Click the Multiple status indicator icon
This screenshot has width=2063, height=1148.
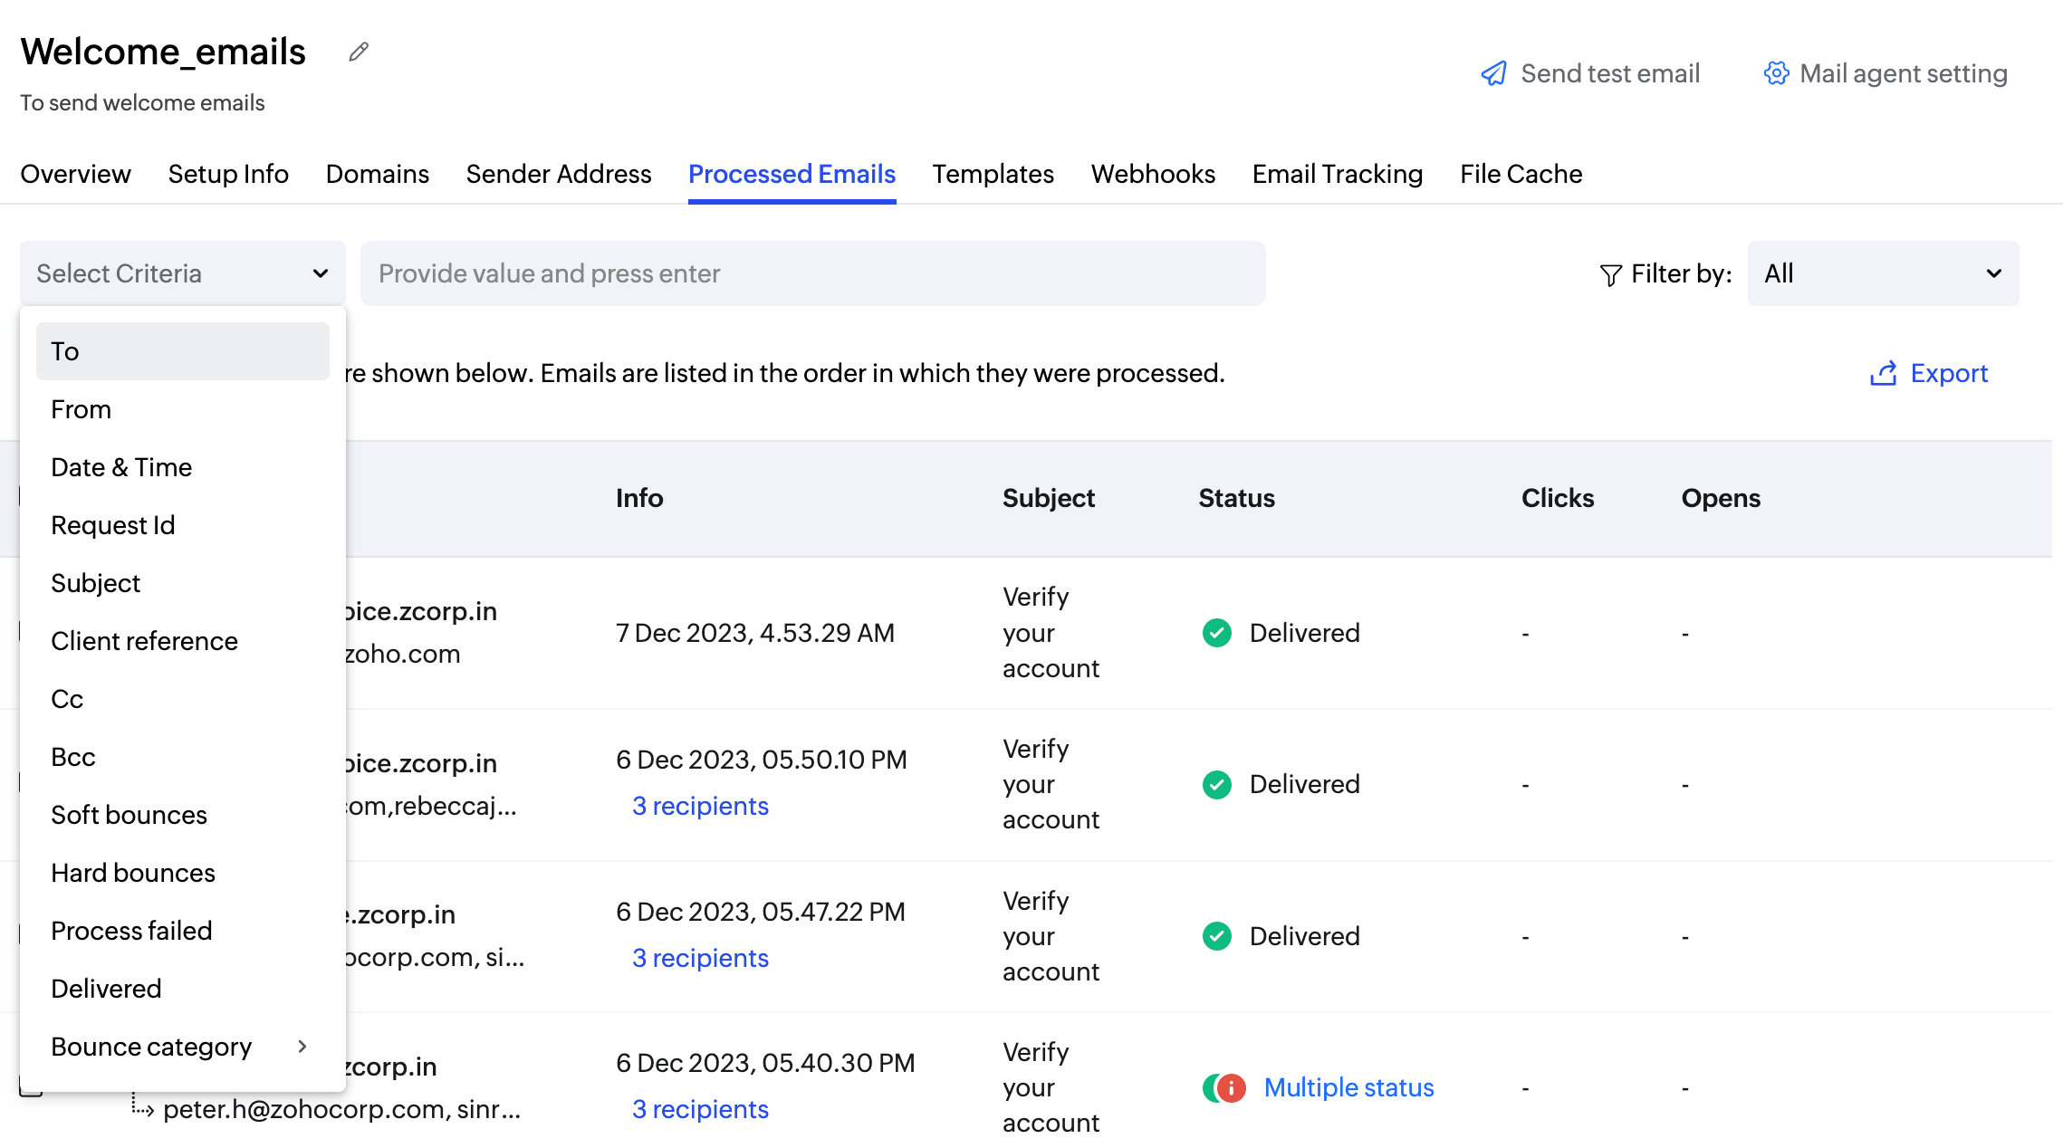[x=1224, y=1087]
